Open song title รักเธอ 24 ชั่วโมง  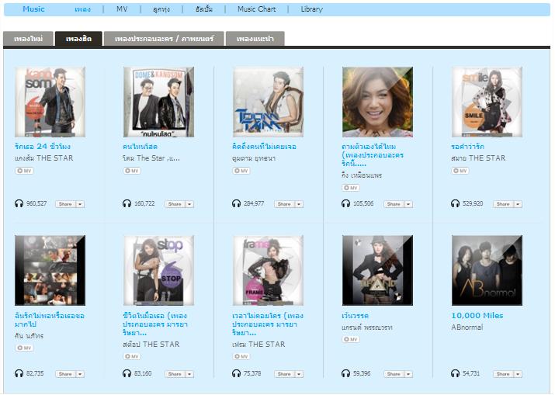pyautogui.click(x=43, y=146)
